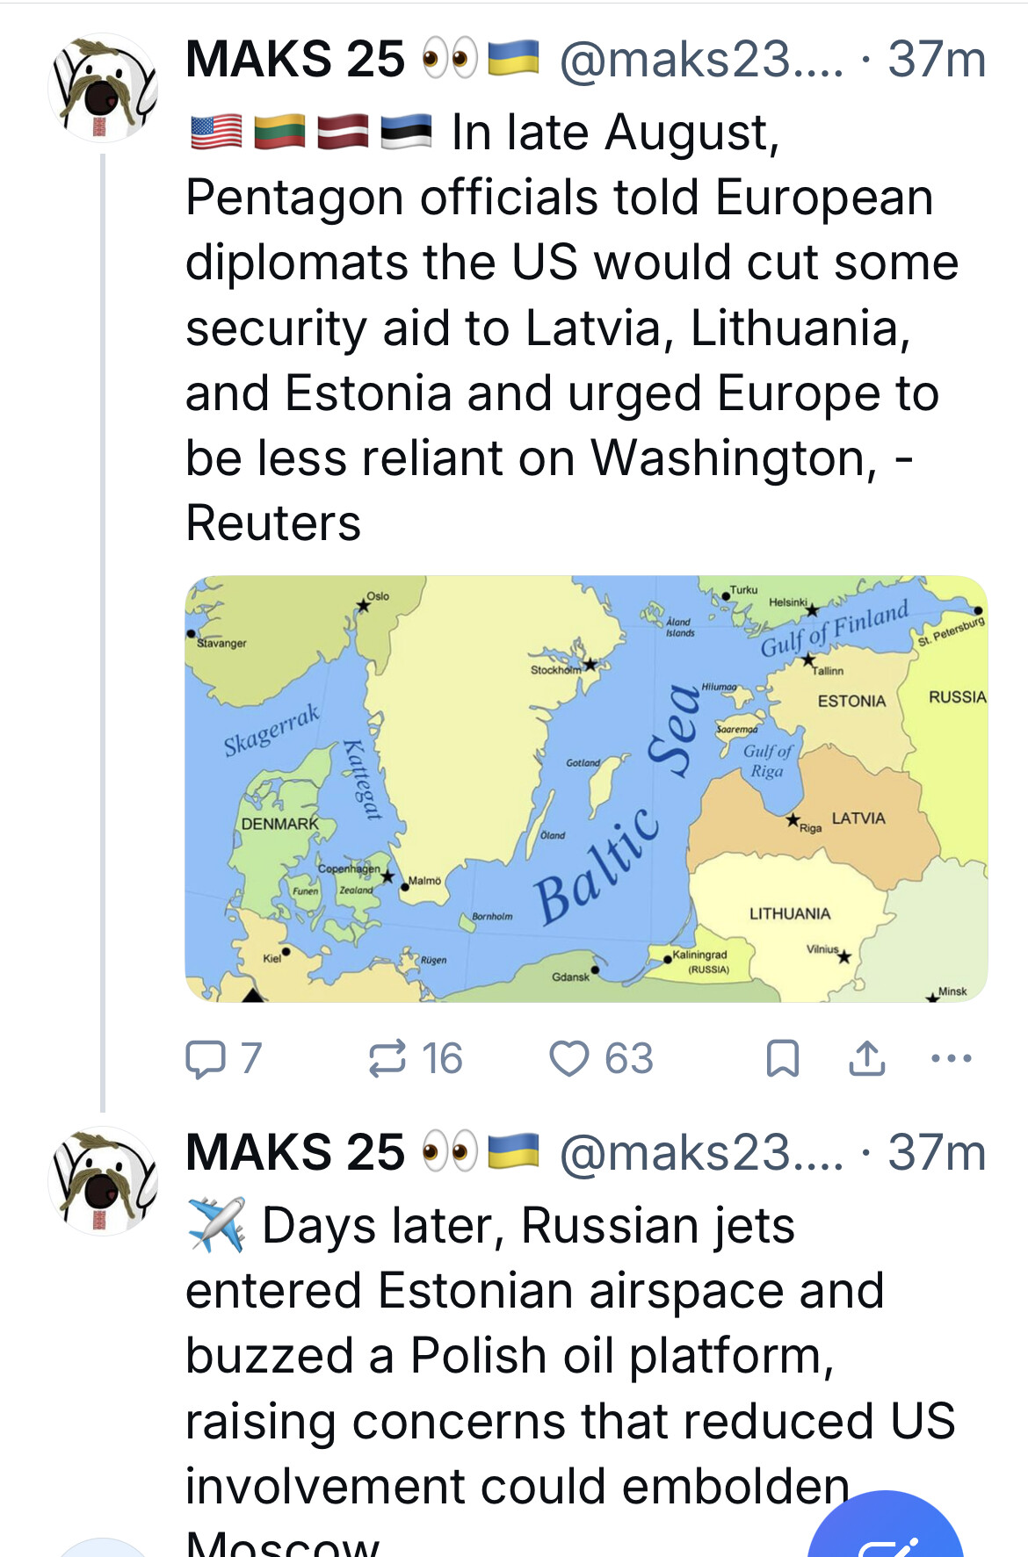Open the Baltic Sea map image
The width and height of the screenshot is (1028, 1557).
(x=586, y=789)
